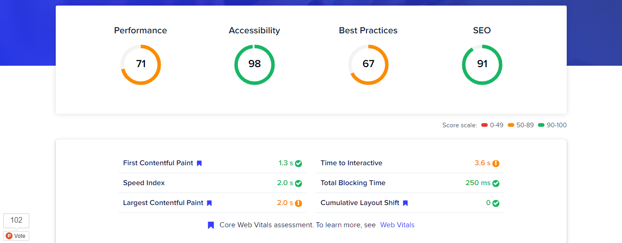
Task: Click the bookmark icon before Core Web Vitals assessment
Action: pos(211,225)
